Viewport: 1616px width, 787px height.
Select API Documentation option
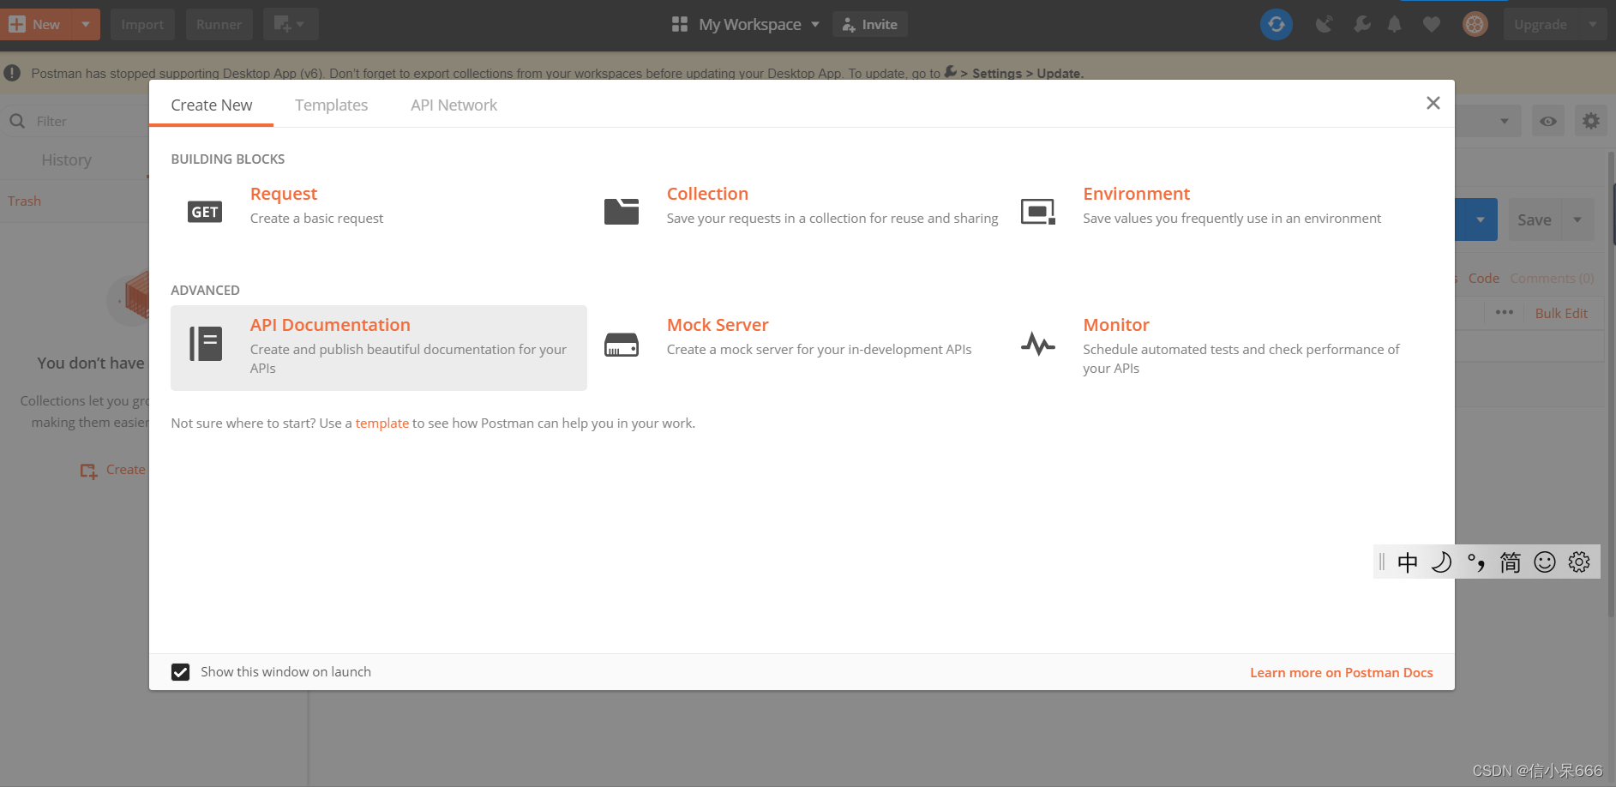point(378,348)
